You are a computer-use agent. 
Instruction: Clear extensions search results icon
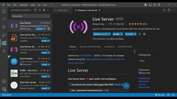click(44, 10)
